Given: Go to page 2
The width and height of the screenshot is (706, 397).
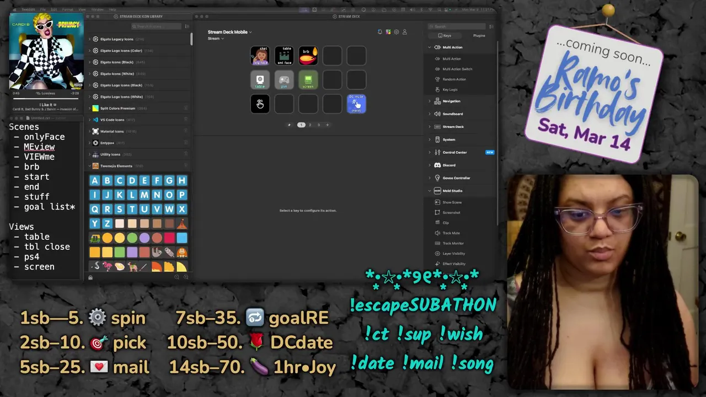Looking at the screenshot, I should click(x=310, y=125).
